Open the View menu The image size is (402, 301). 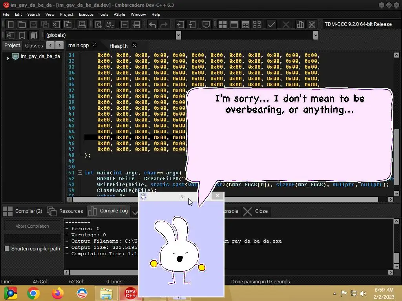coord(50,15)
